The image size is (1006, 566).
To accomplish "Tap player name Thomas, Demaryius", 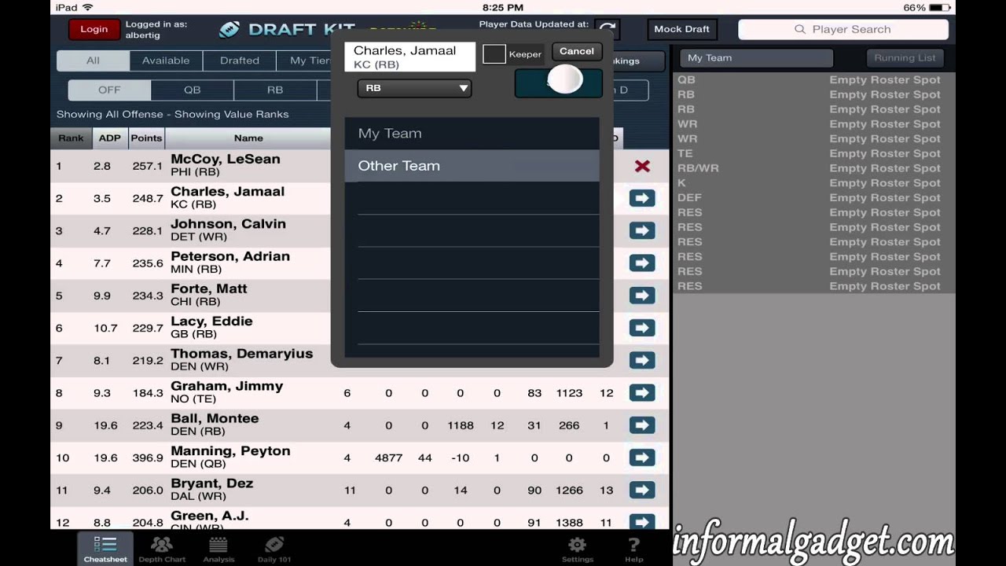I will pos(242,354).
